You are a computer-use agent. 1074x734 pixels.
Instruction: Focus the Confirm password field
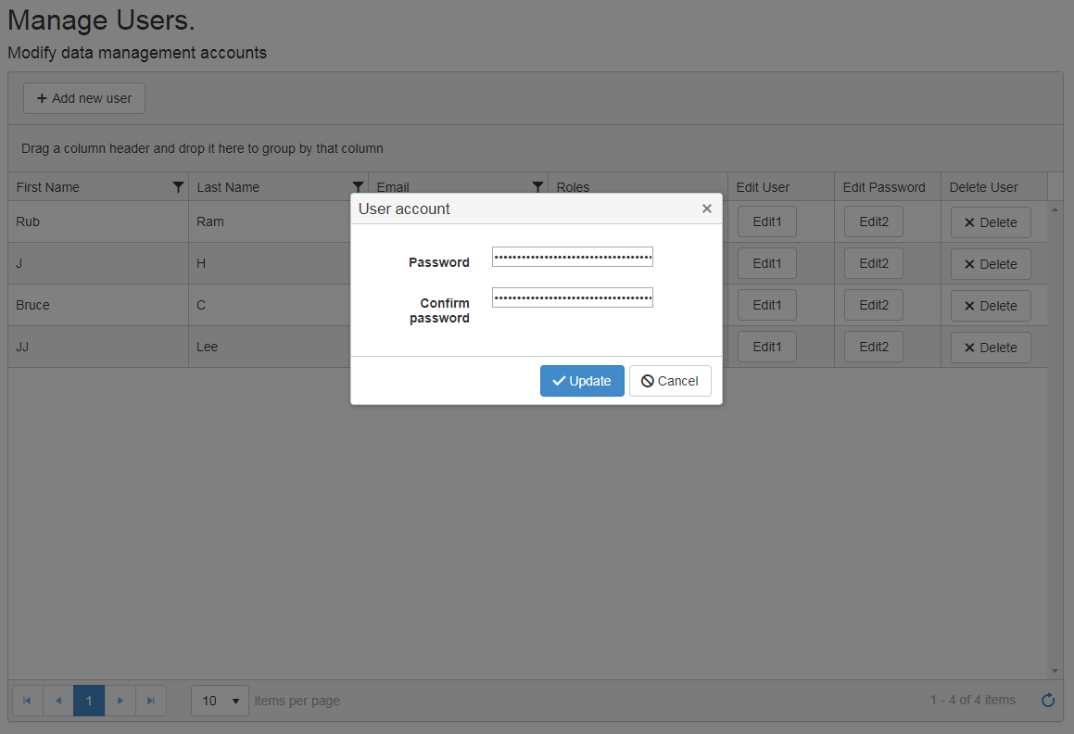point(572,297)
